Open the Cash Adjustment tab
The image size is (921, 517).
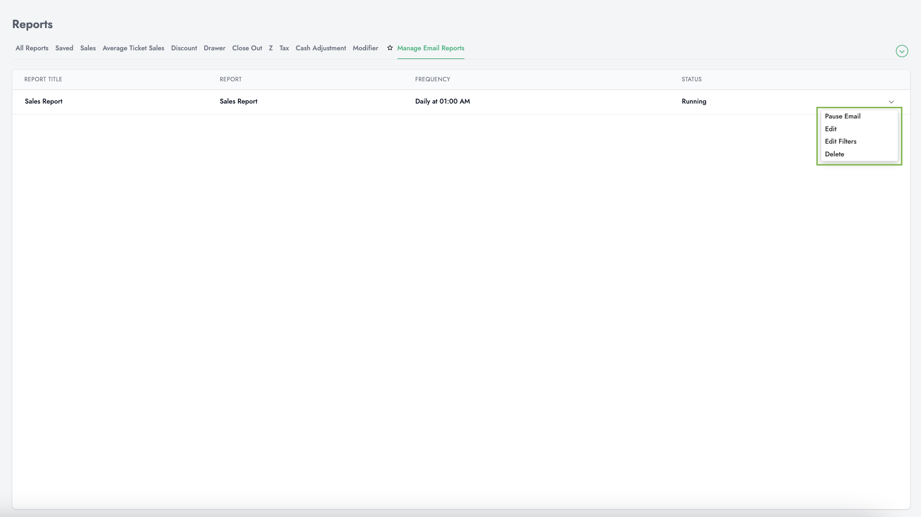pos(320,48)
